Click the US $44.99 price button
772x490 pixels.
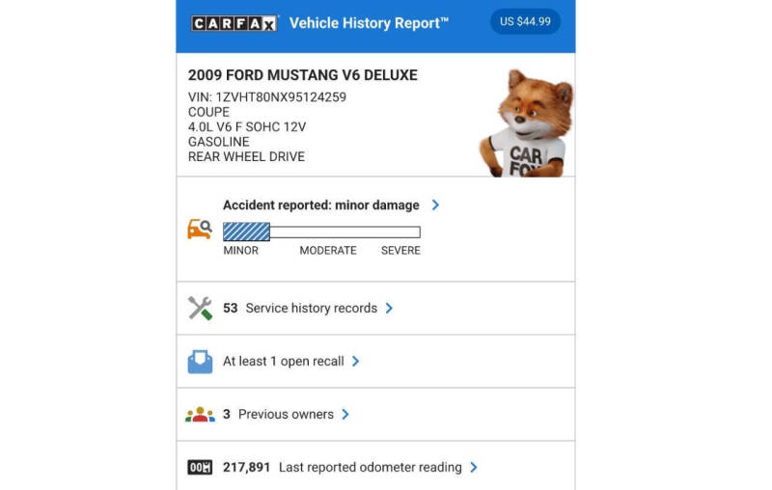[525, 21]
